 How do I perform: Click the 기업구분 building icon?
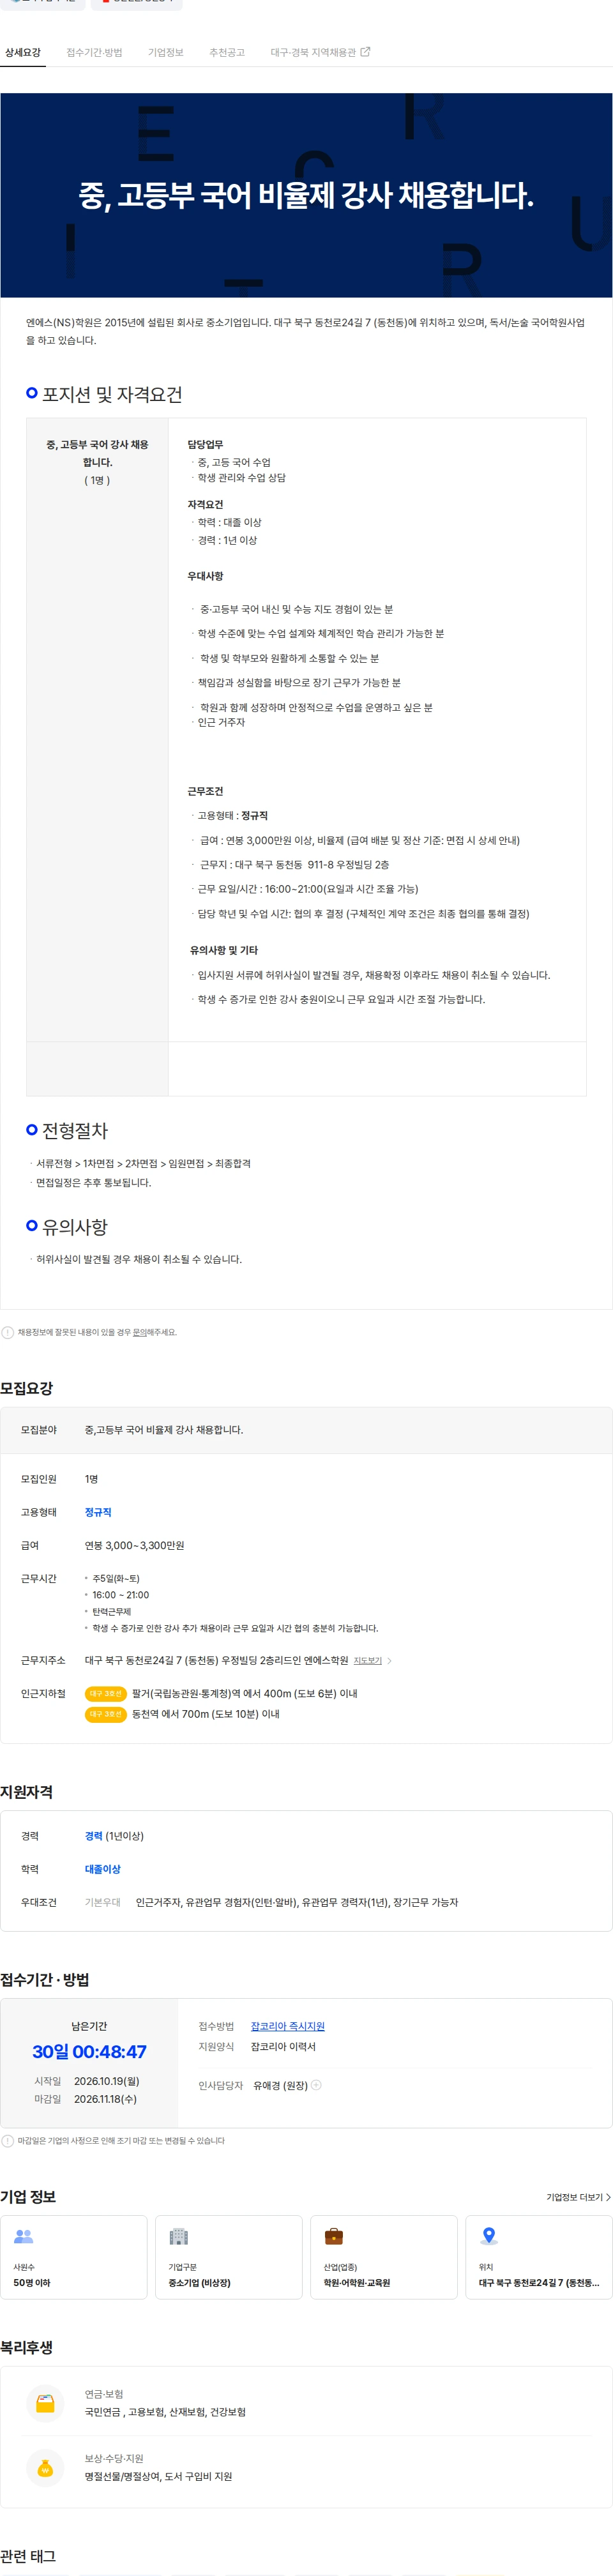pyautogui.click(x=179, y=2236)
